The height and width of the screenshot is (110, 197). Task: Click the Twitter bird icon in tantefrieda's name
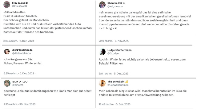click(x=17, y=50)
